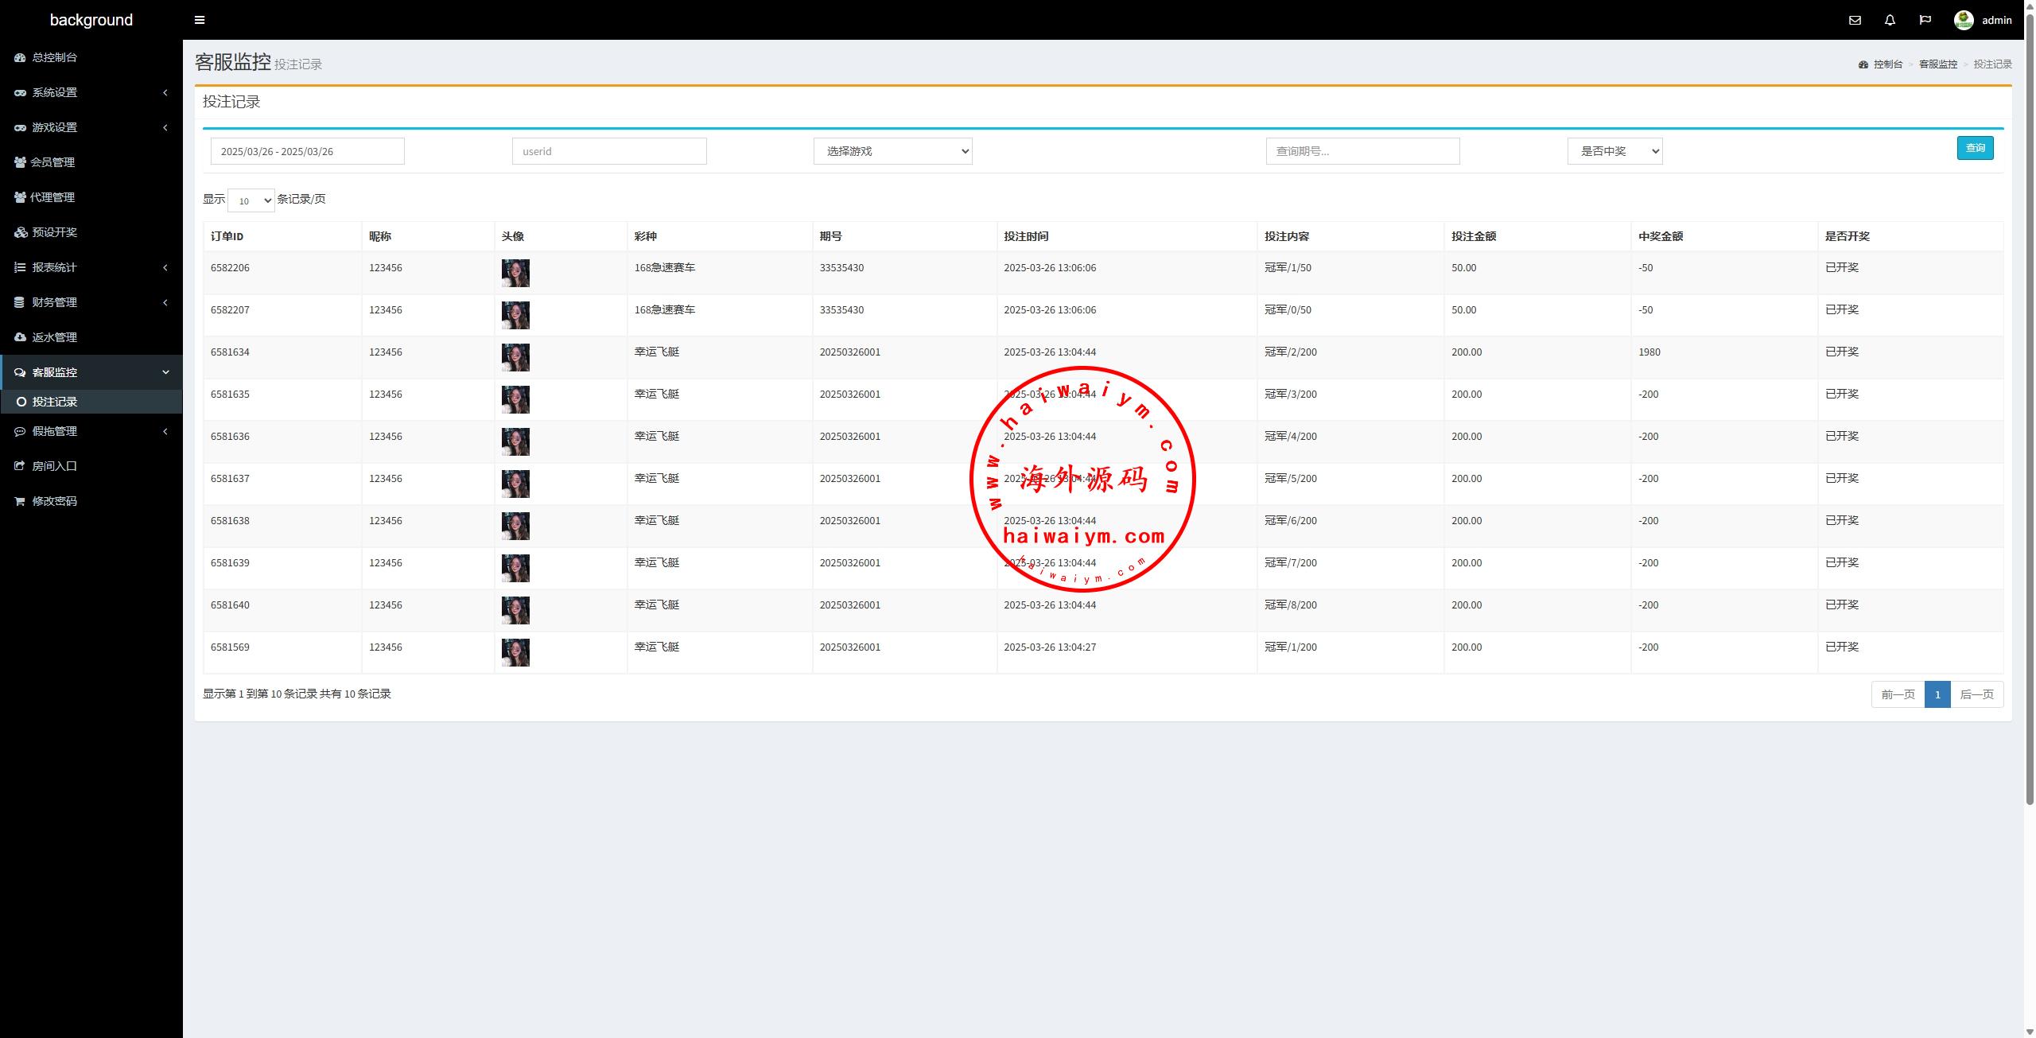Click the admin user avatar
The height and width of the screenshot is (1038, 2036).
[x=1963, y=20]
